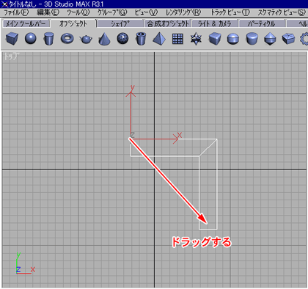Open the スケマティック ビュー(S) menu
This screenshot has width=308, height=289.
[x=282, y=12]
